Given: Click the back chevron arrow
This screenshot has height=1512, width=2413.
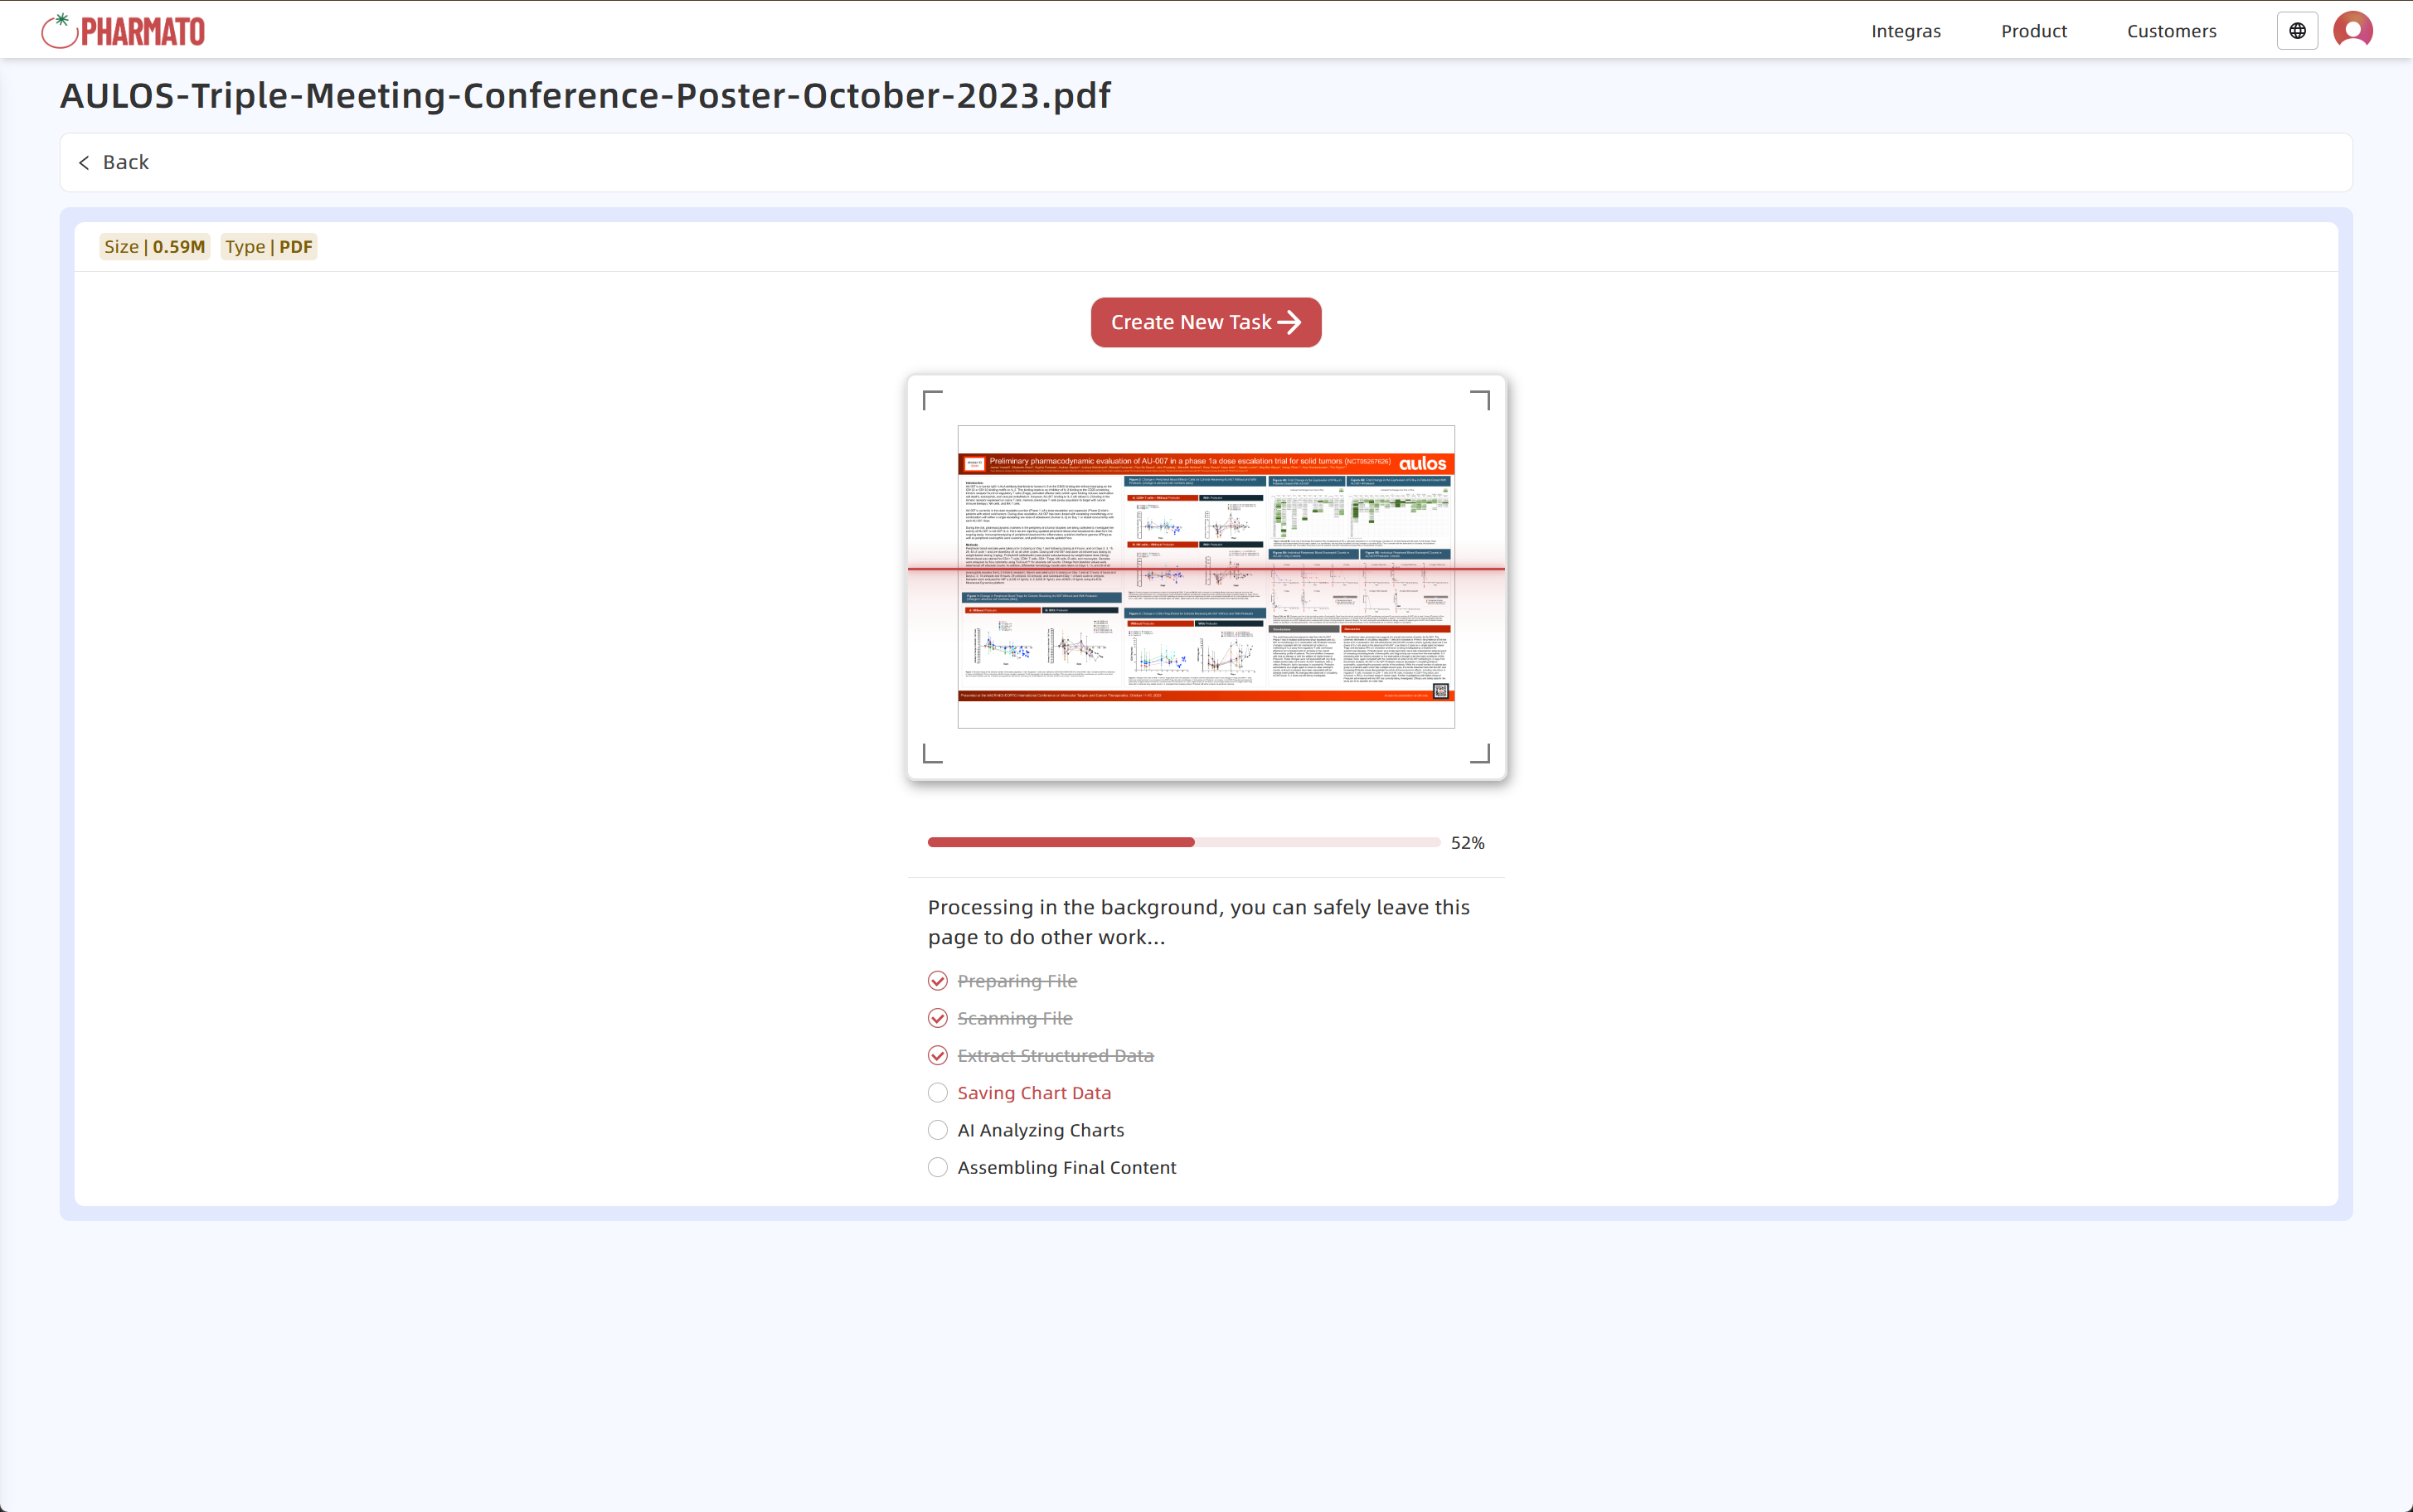Looking at the screenshot, I should [85, 162].
